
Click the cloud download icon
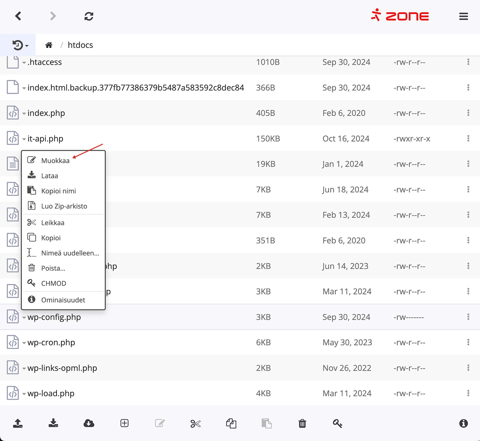[89, 423]
